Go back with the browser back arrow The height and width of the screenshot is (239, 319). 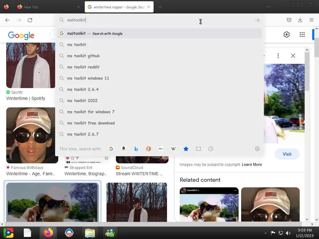(x=7, y=20)
